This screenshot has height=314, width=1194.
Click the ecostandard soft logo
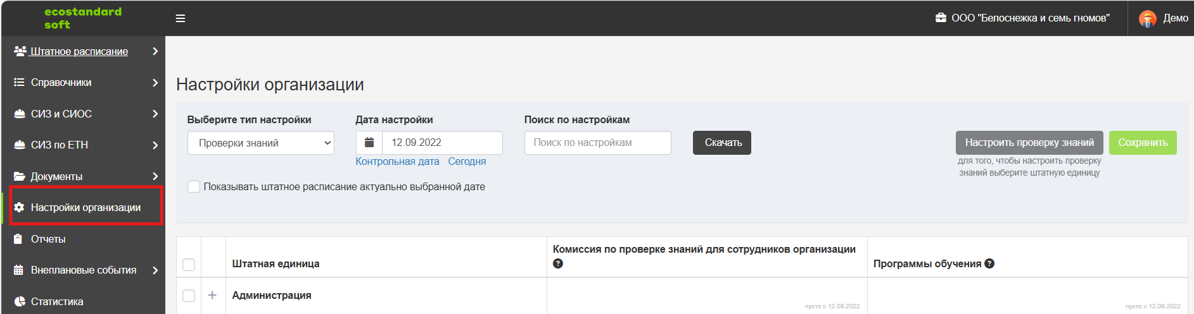83,18
